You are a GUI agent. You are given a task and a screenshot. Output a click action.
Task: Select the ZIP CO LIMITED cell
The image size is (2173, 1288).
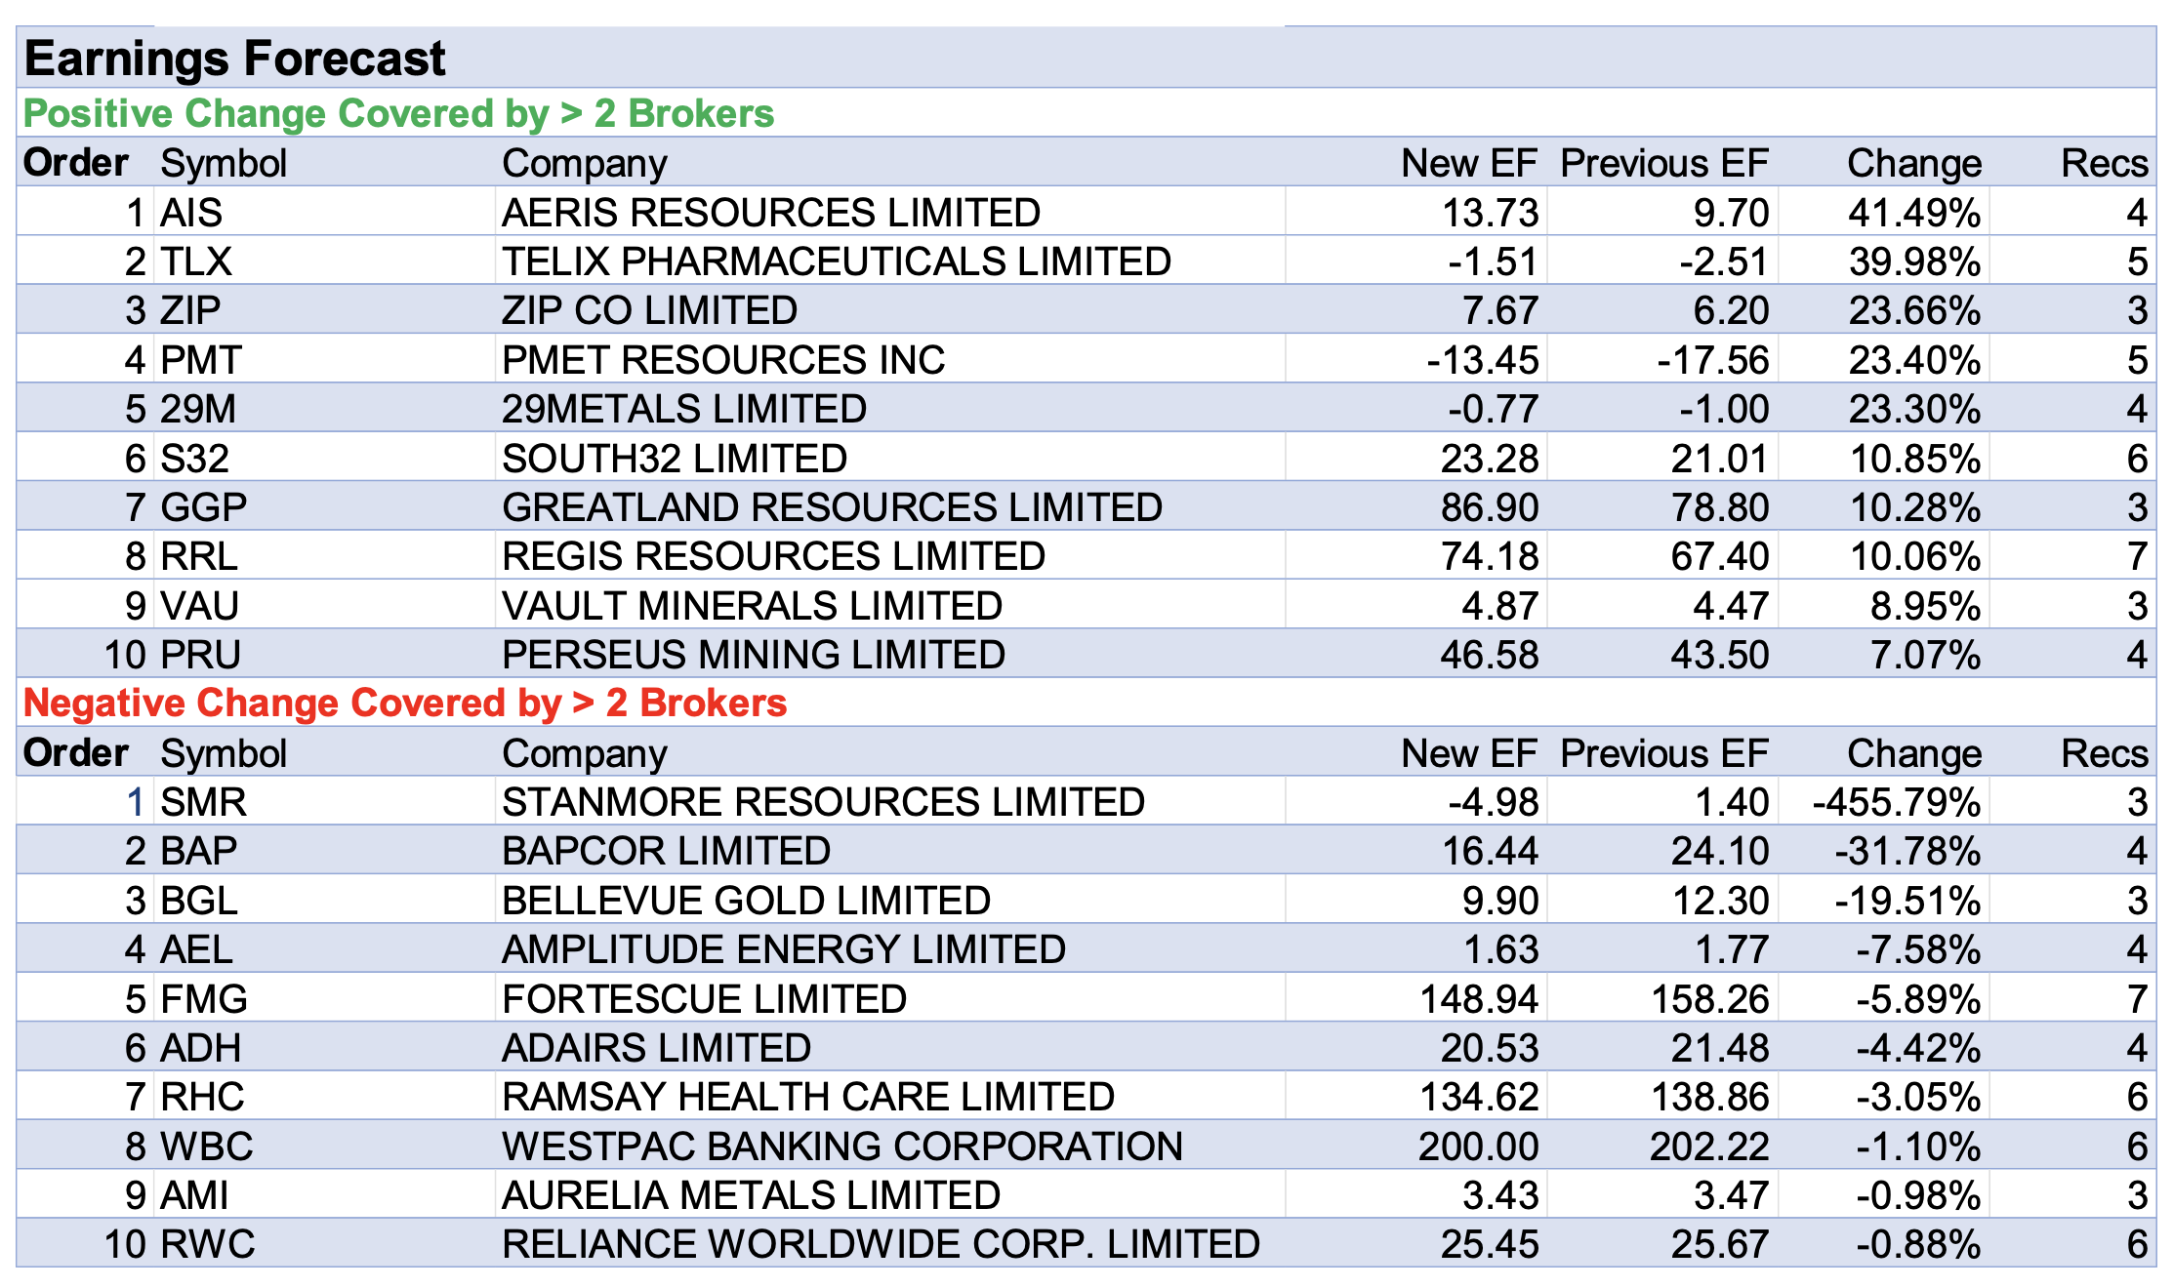pyautogui.click(x=649, y=310)
